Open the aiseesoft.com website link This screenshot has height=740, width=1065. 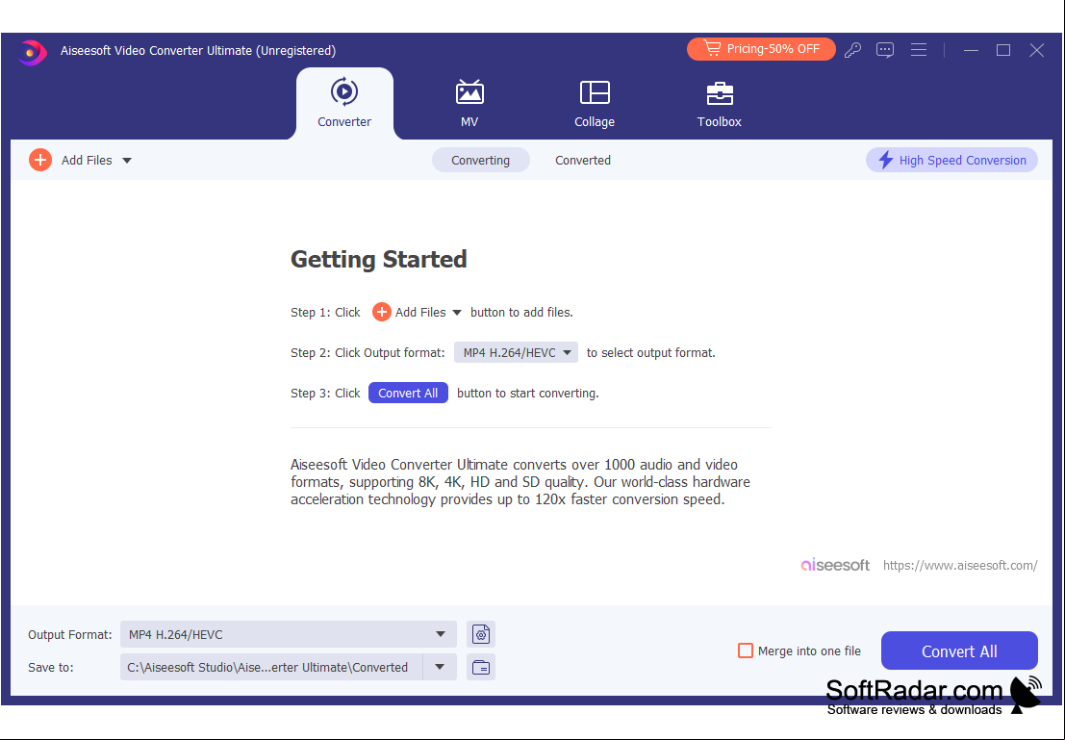tap(960, 566)
